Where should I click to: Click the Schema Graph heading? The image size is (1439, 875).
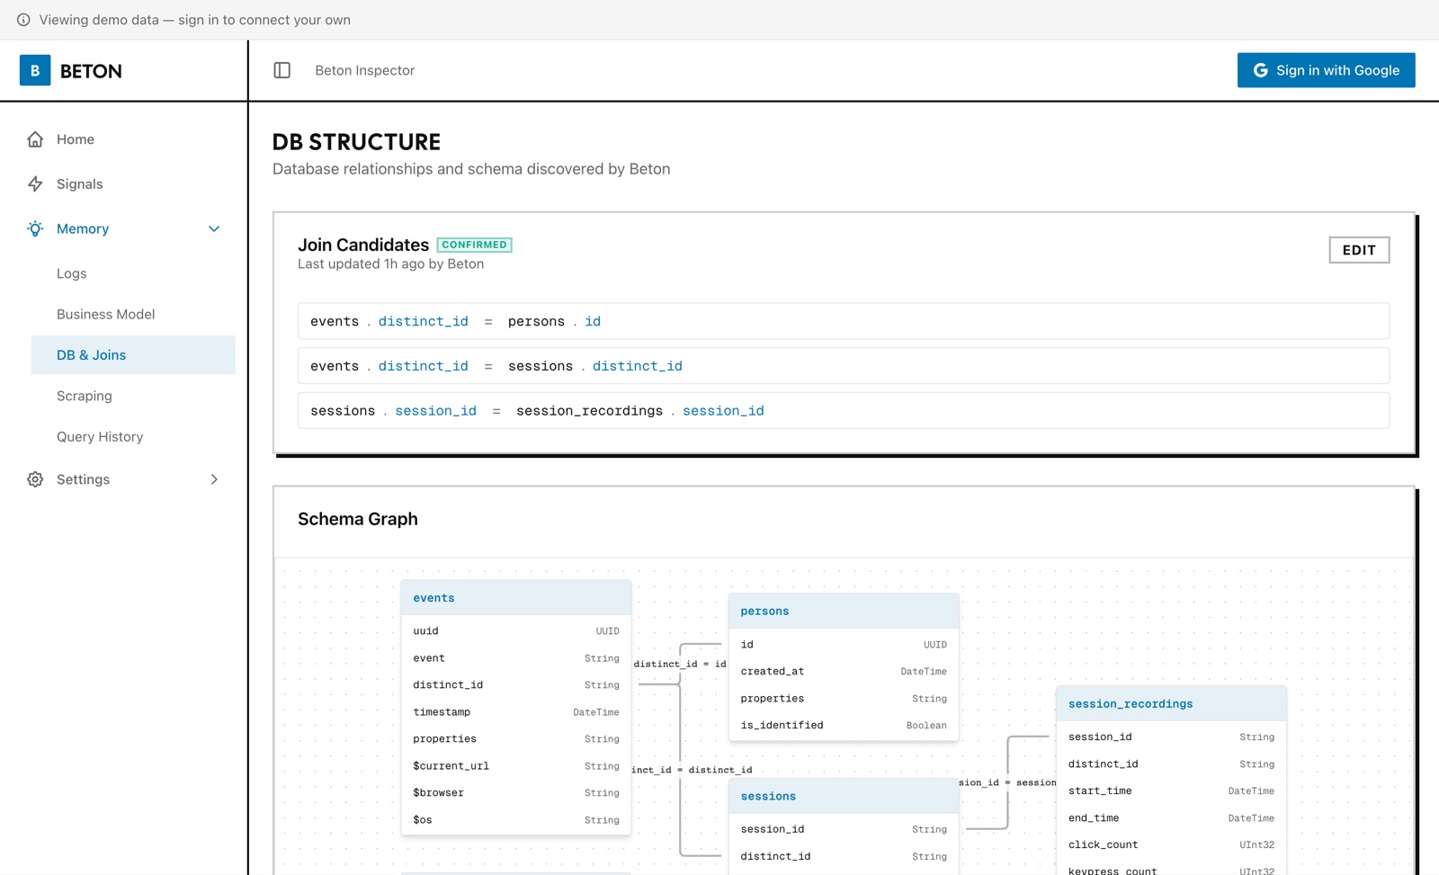[358, 519]
